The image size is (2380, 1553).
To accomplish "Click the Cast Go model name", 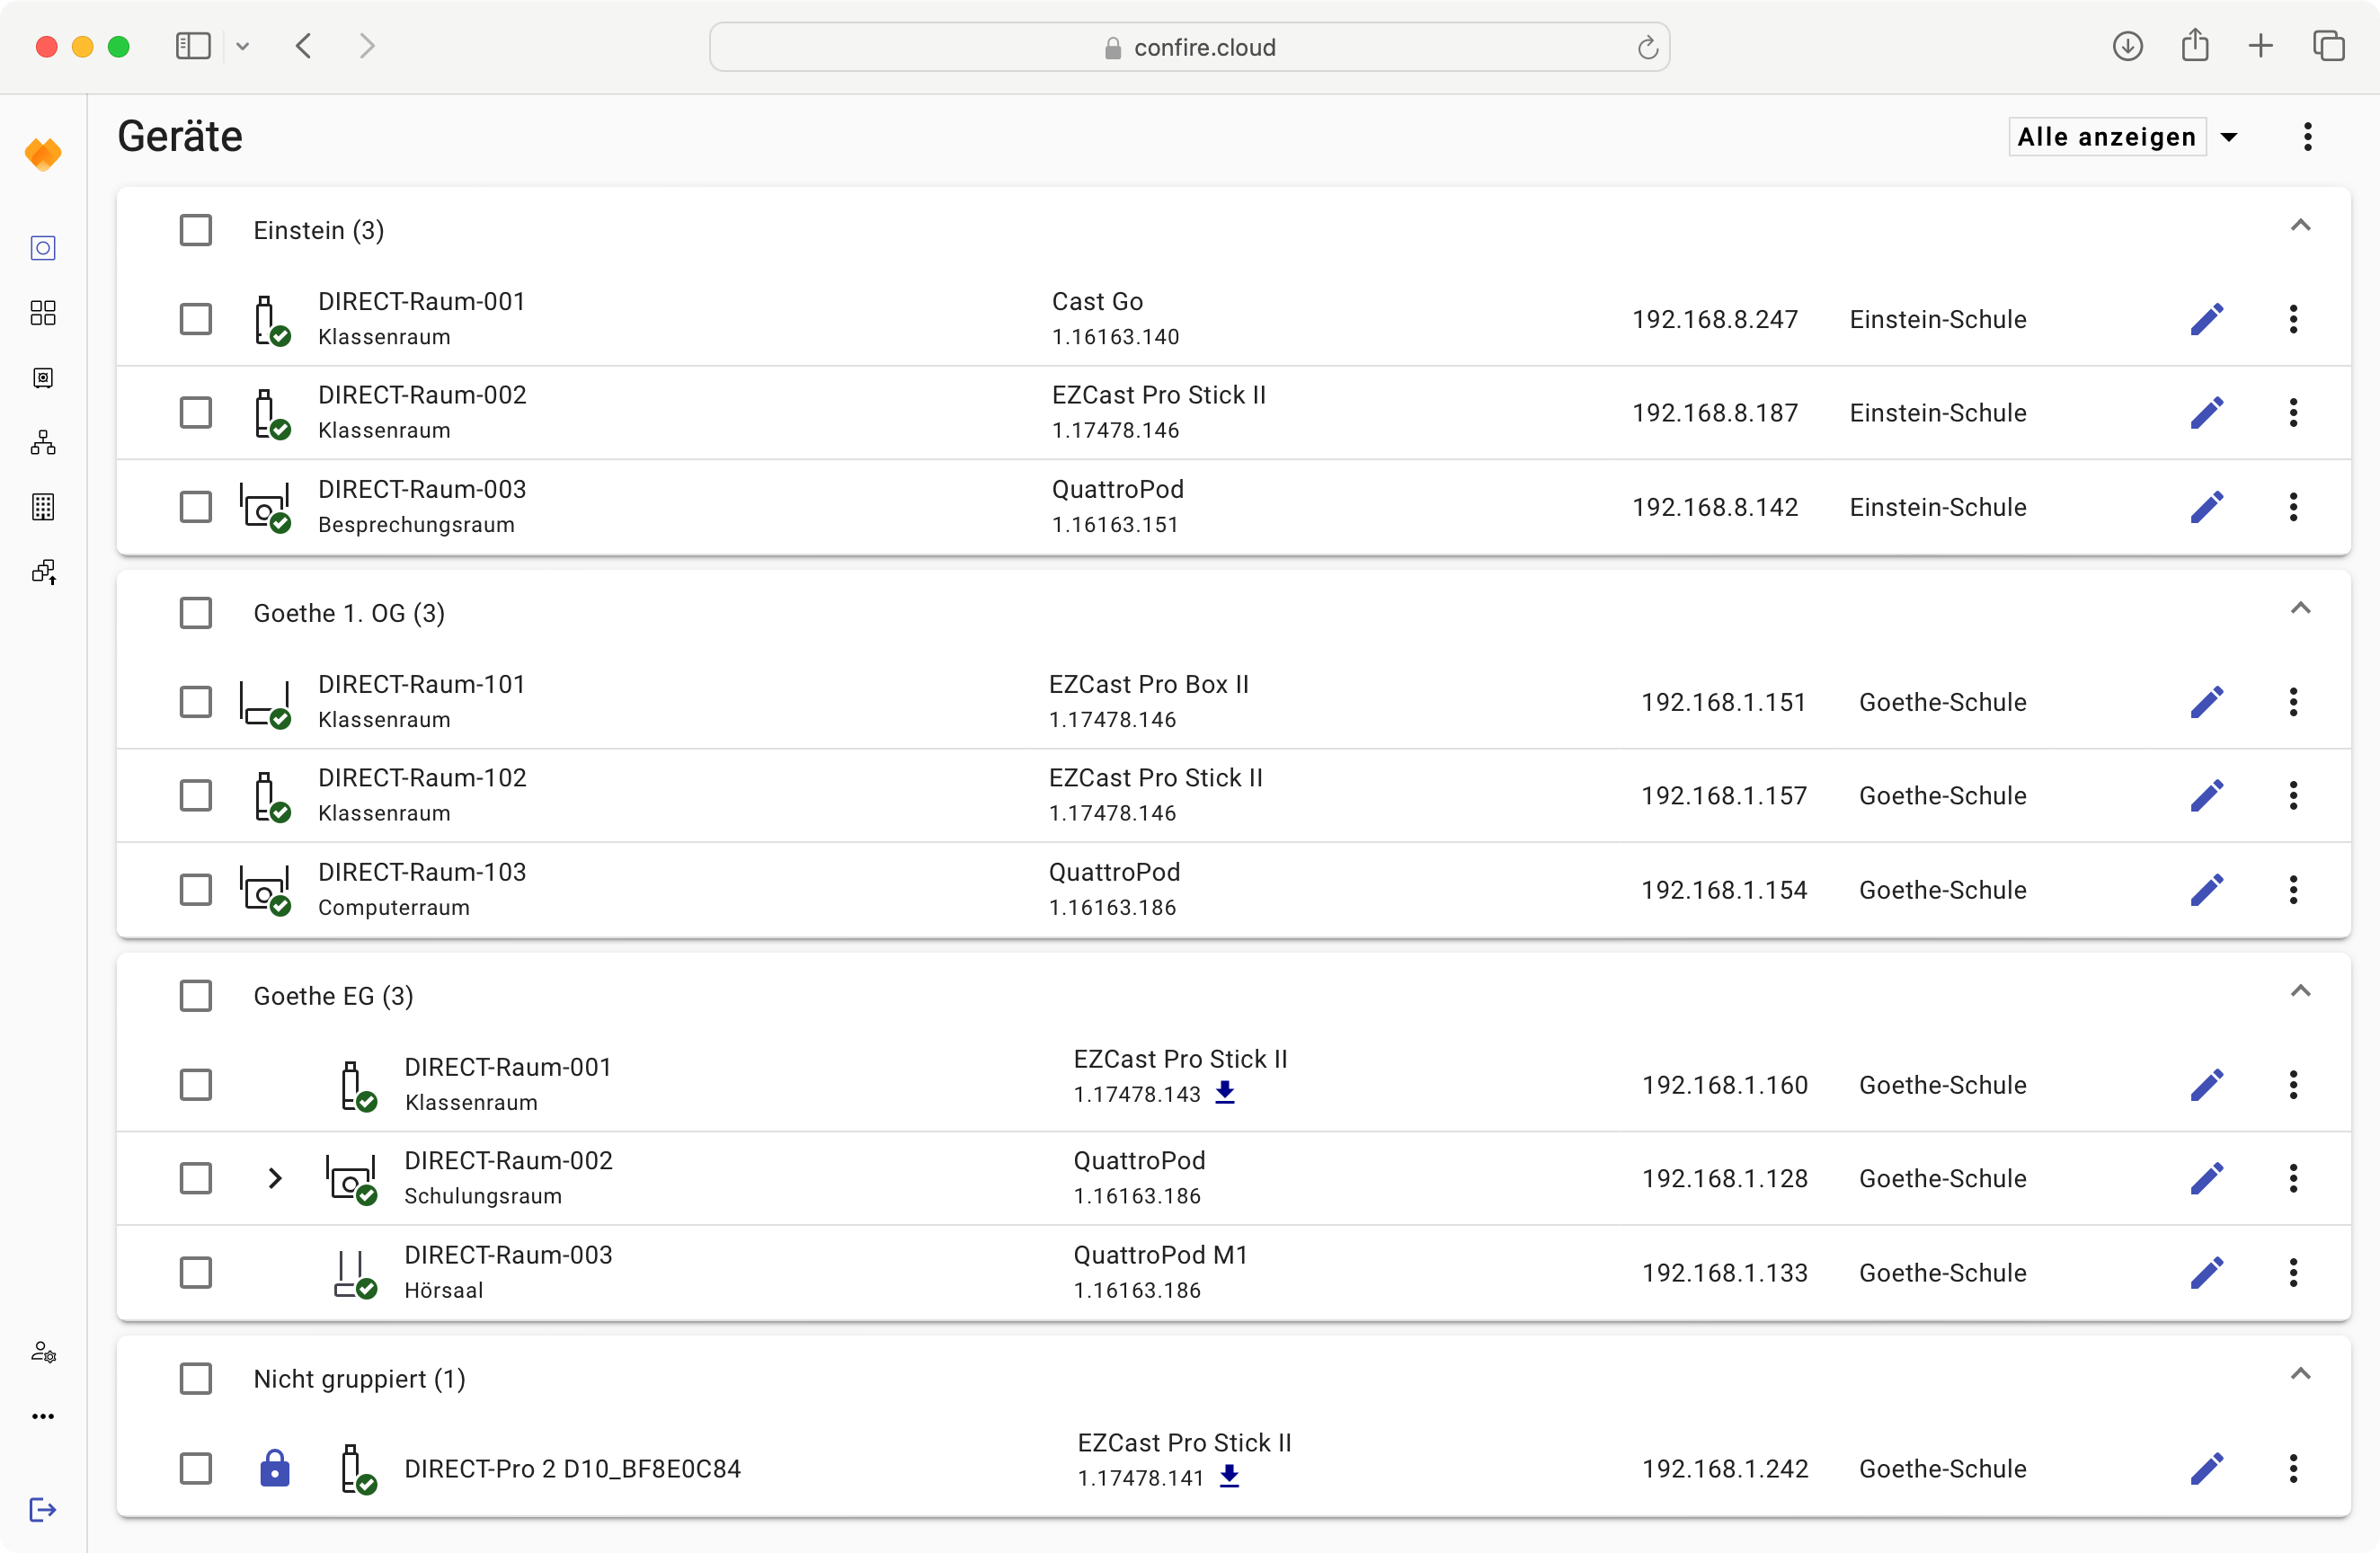I will [x=1097, y=301].
